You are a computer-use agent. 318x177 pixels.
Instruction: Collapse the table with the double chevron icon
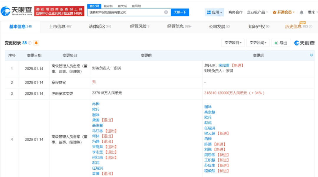coord(312,55)
